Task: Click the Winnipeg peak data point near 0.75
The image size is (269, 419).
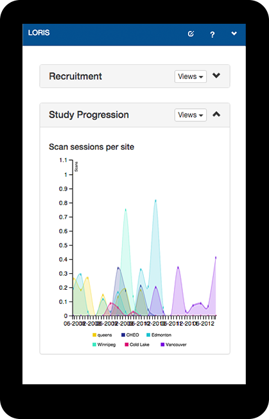Action: (125, 209)
